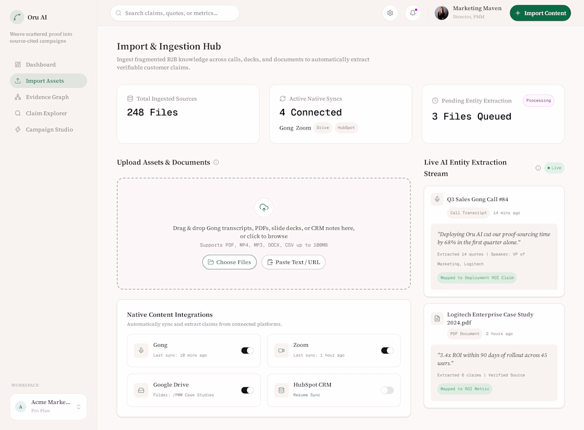Viewport: 584px width, 430px height.
Task: Click the database icon next to Total Ingested Sources
Action: (x=130, y=99)
